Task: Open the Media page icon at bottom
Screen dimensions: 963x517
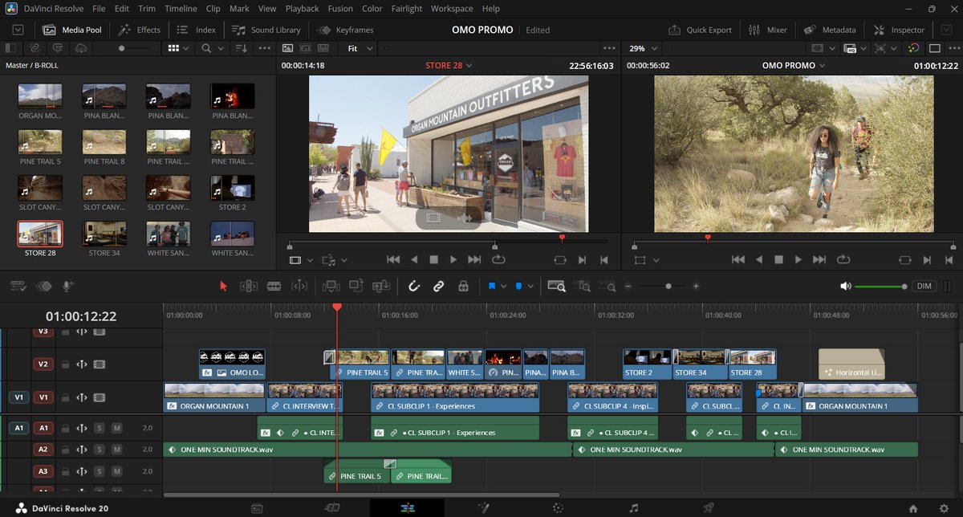Action: coord(257,508)
